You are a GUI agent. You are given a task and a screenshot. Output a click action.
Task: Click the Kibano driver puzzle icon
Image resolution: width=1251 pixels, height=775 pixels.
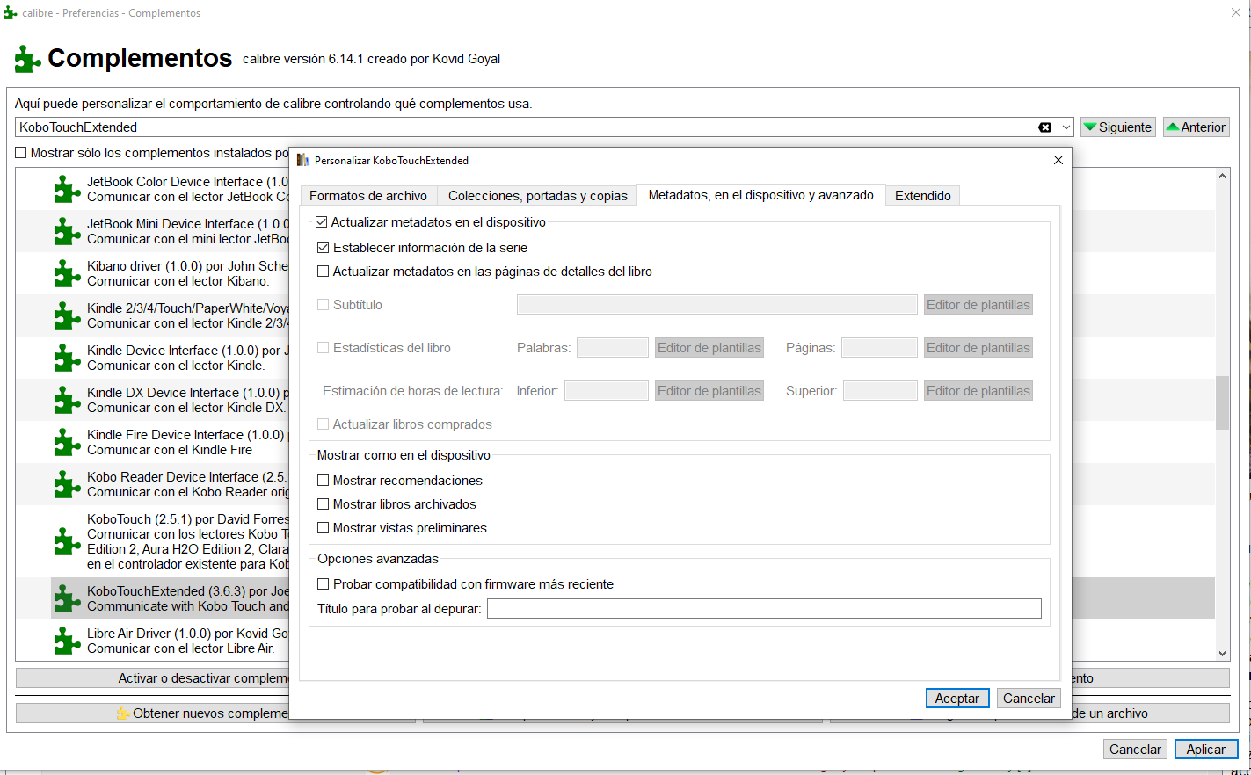67,273
